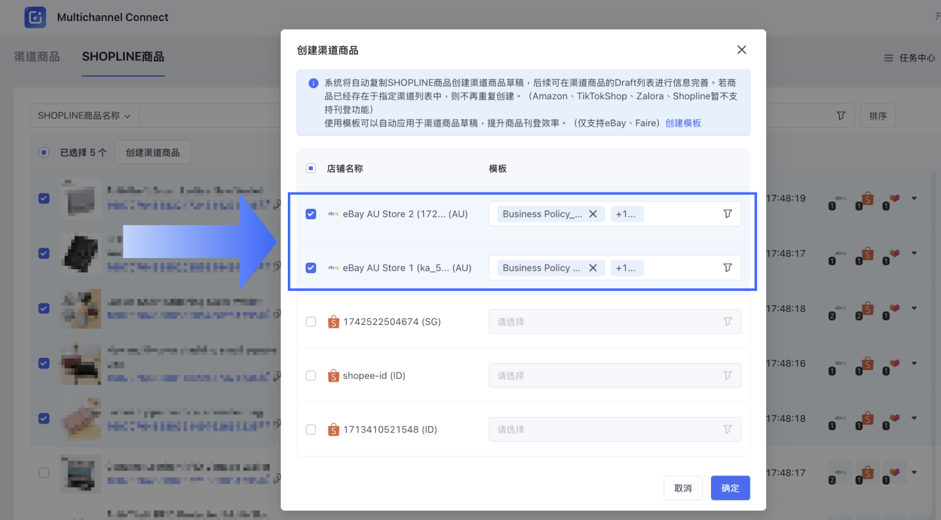Enable the checkbox for store 1742522504674 (SG)
Viewport: 941px width, 520px height.
pyautogui.click(x=311, y=322)
